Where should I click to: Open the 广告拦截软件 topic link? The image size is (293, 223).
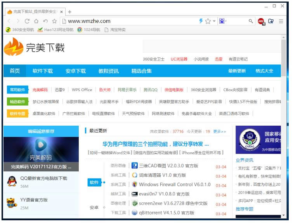(x=74, y=114)
